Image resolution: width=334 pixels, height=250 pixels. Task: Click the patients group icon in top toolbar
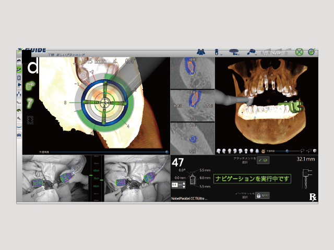[x=200, y=52]
